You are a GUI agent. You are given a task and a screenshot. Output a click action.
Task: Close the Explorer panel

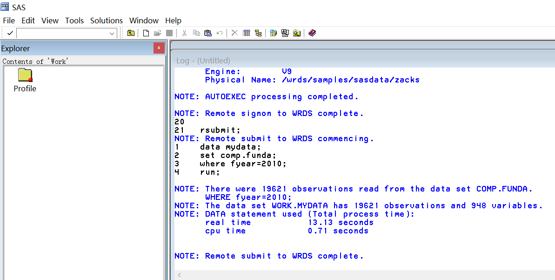(x=159, y=48)
